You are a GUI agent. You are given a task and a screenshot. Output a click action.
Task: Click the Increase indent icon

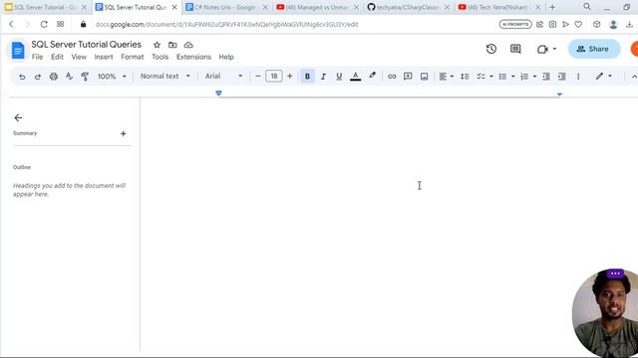pyautogui.click(x=562, y=77)
